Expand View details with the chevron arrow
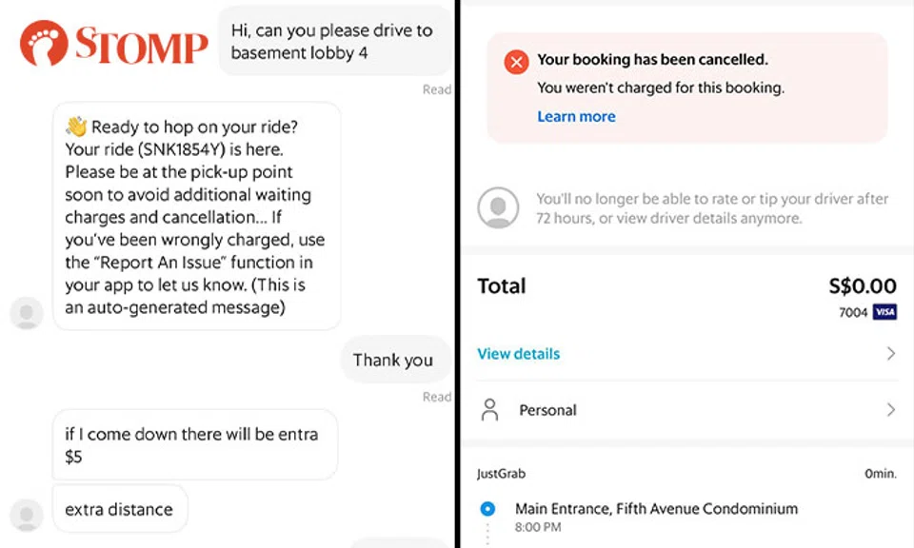The height and width of the screenshot is (548, 914). pos(891,354)
